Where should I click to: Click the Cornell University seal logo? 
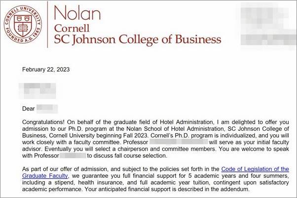(x=23, y=24)
